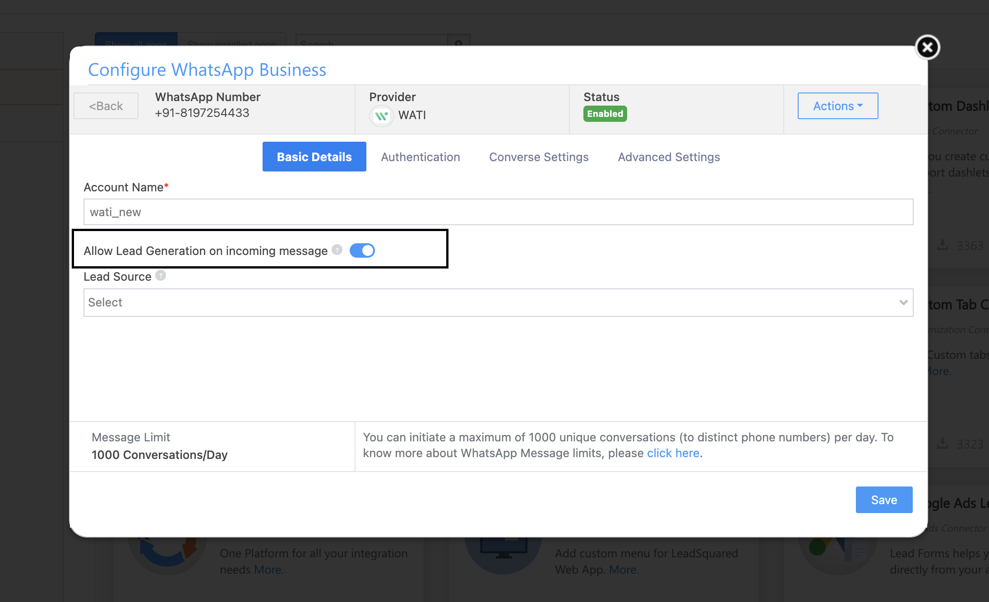Toggle Allow Lead Generation on incoming message

click(362, 250)
